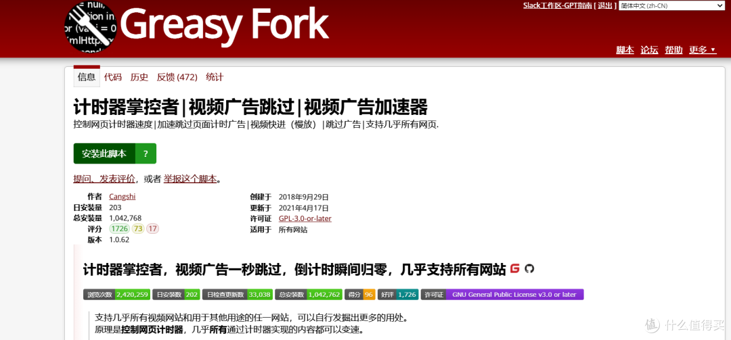
Task: Click the creation date 2018年9月29日
Action: click(303, 197)
